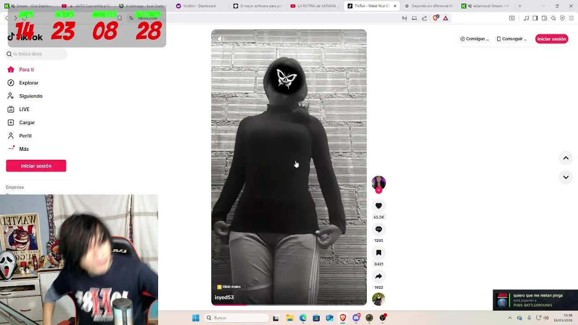Click the first Consigue coins button
The width and height of the screenshot is (578, 325).
pyautogui.click(x=475, y=39)
